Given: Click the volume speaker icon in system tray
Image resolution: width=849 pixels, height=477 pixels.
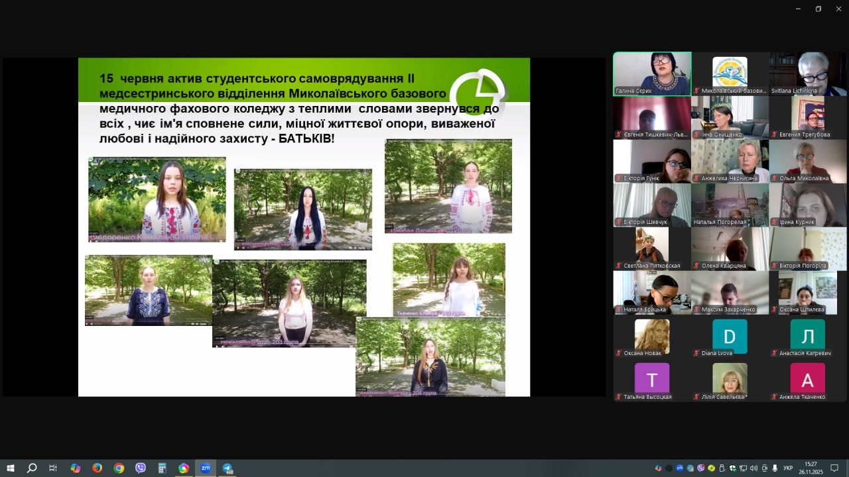Looking at the screenshot, I should pos(753,468).
